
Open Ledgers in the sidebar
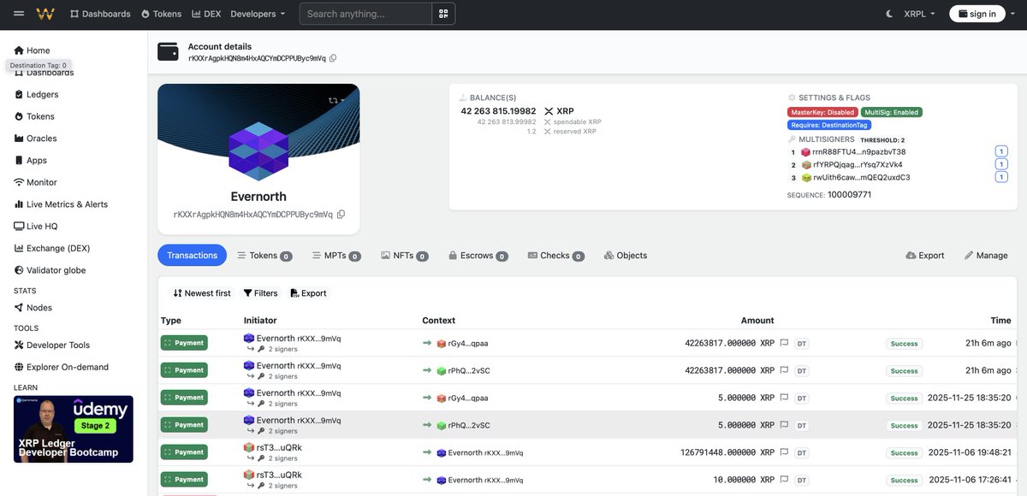point(36,94)
